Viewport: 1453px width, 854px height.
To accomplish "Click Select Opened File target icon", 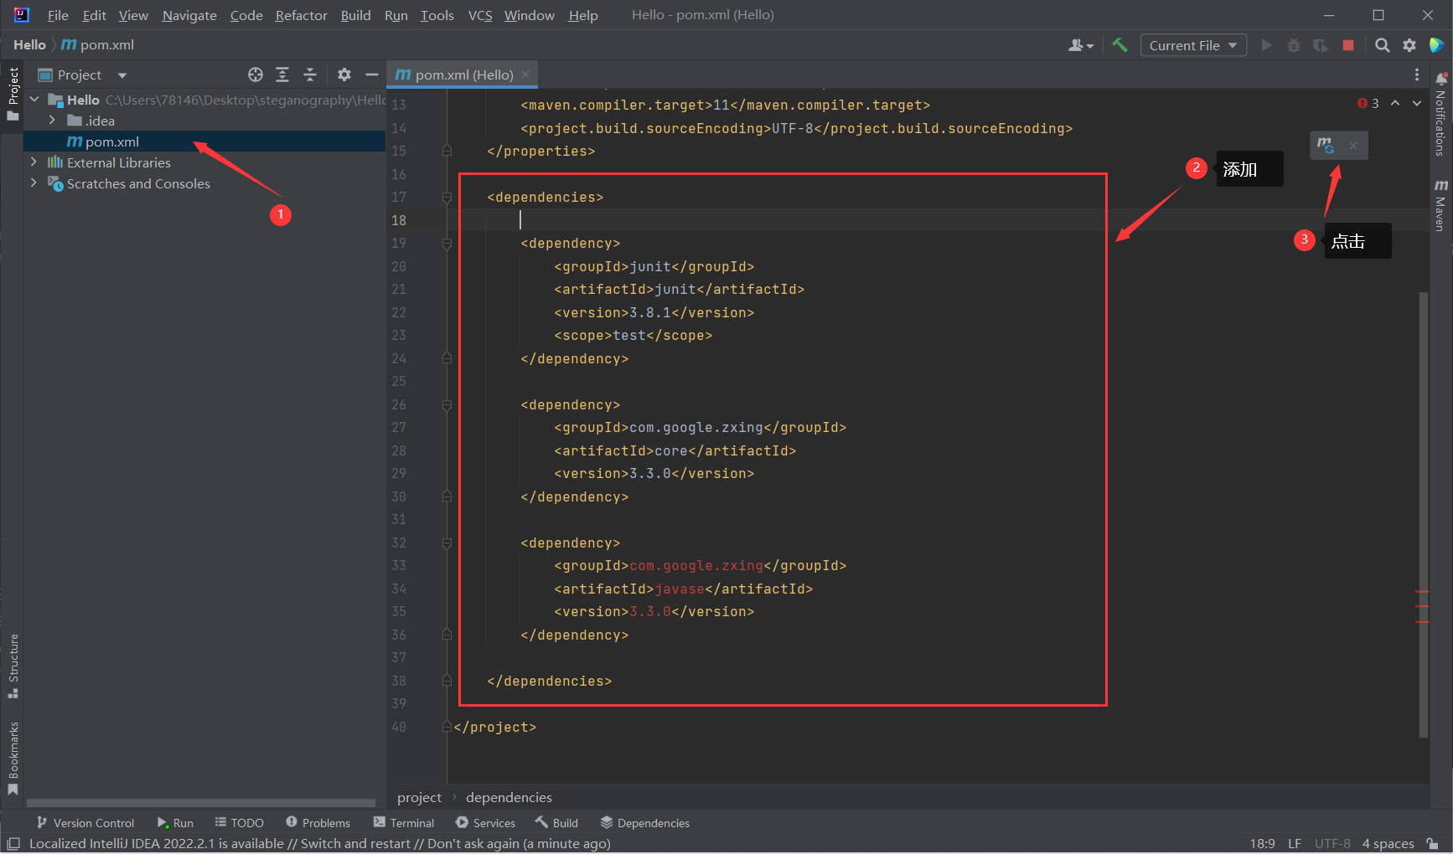I will (x=256, y=75).
